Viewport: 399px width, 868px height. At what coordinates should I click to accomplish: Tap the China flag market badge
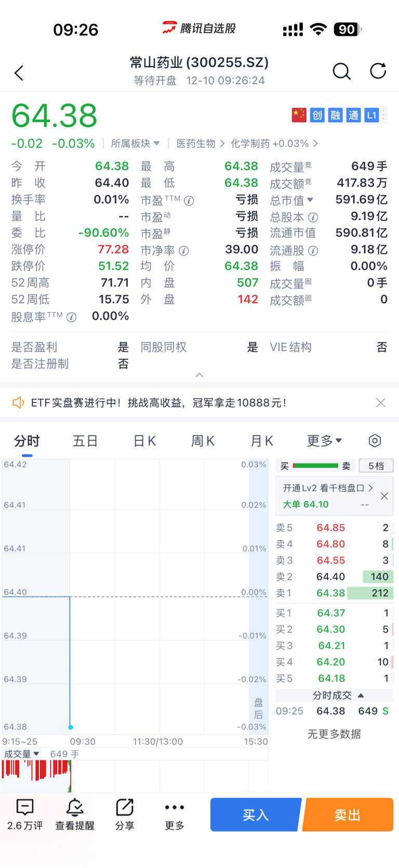299,115
